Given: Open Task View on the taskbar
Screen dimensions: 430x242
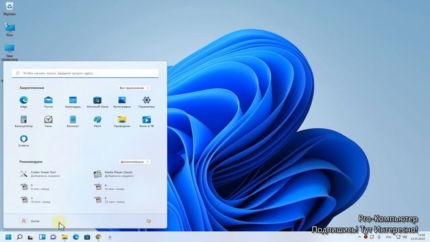Looking at the screenshot, I should point(30,237).
